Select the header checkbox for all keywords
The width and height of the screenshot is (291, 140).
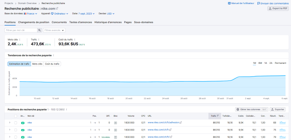pyautogui.click(x=16, y=116)
